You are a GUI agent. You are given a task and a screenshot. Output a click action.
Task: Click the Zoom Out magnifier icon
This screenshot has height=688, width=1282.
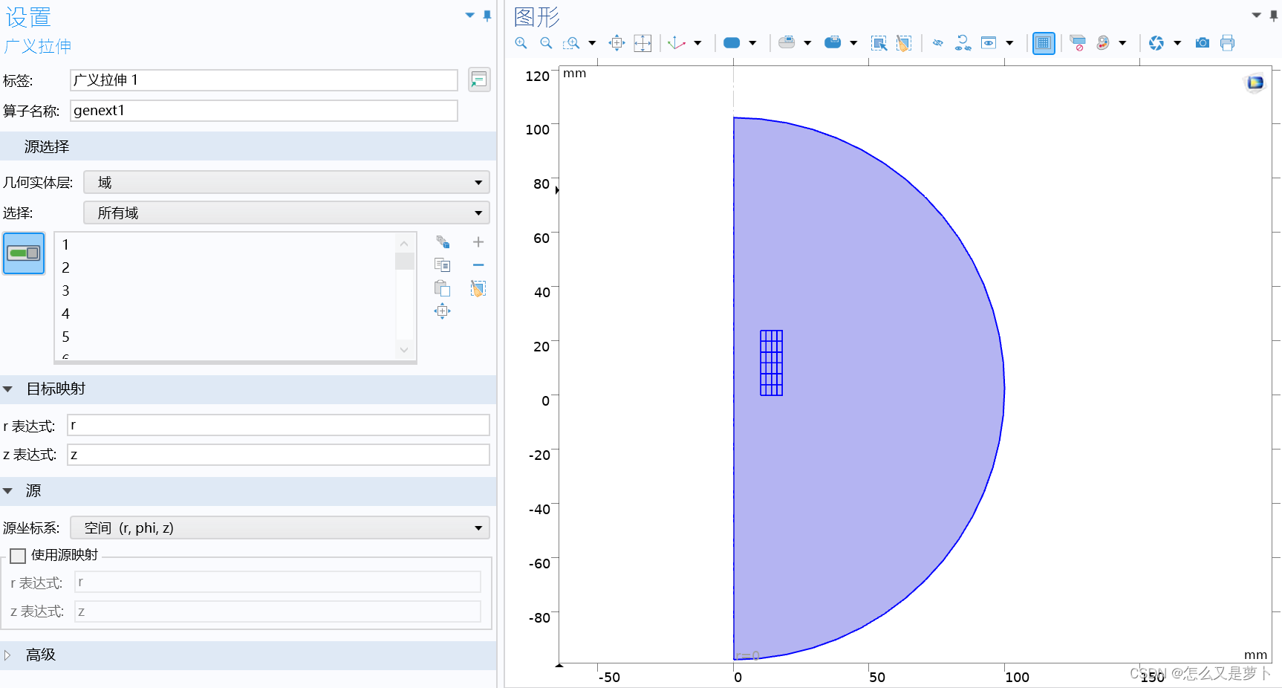546,43
